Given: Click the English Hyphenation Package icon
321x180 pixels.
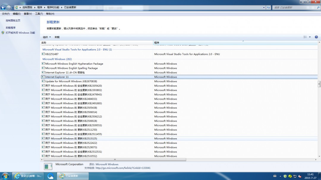Looking at the screenshot, I should (x=43, y=63).
